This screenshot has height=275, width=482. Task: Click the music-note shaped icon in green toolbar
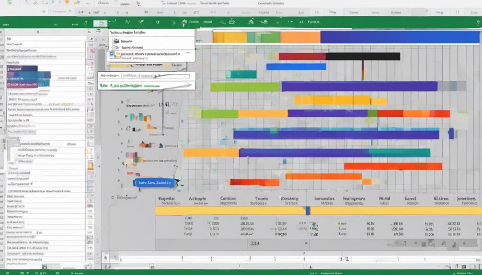point(85,23)
